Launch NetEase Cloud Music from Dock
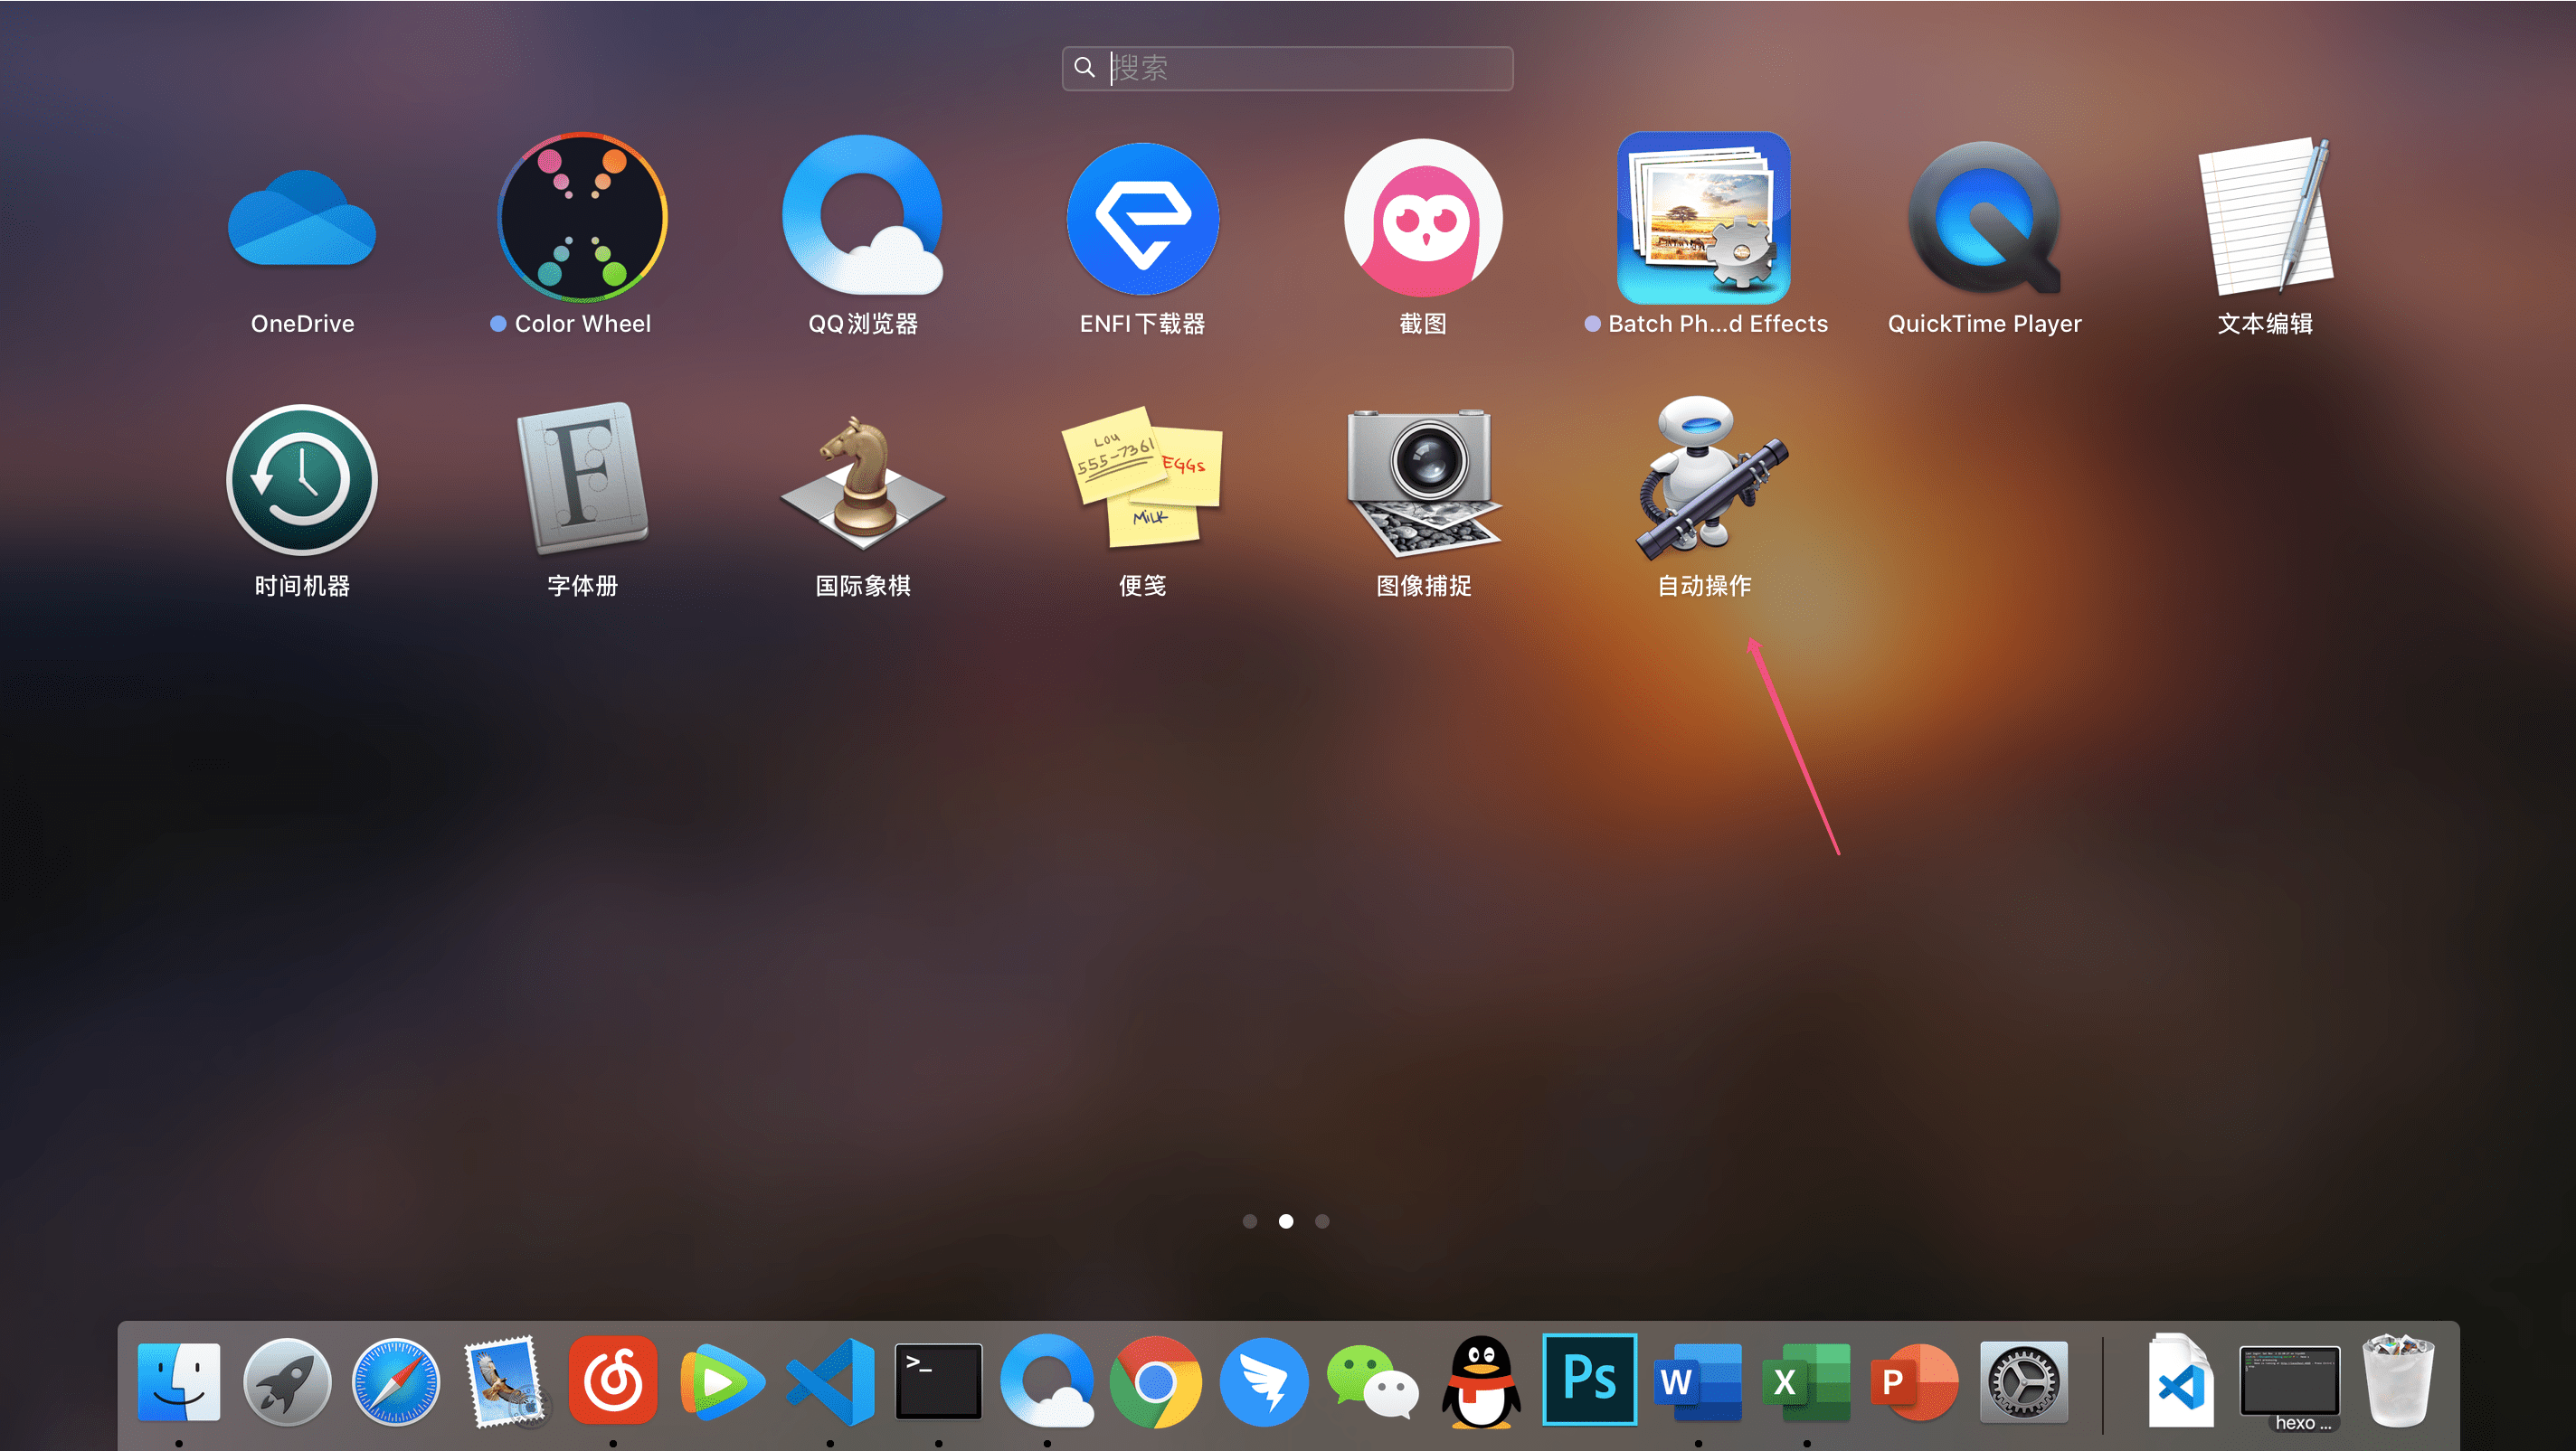Image resolution: width=2576 pixels, height=1451 pixels. tap(613, 1380)
